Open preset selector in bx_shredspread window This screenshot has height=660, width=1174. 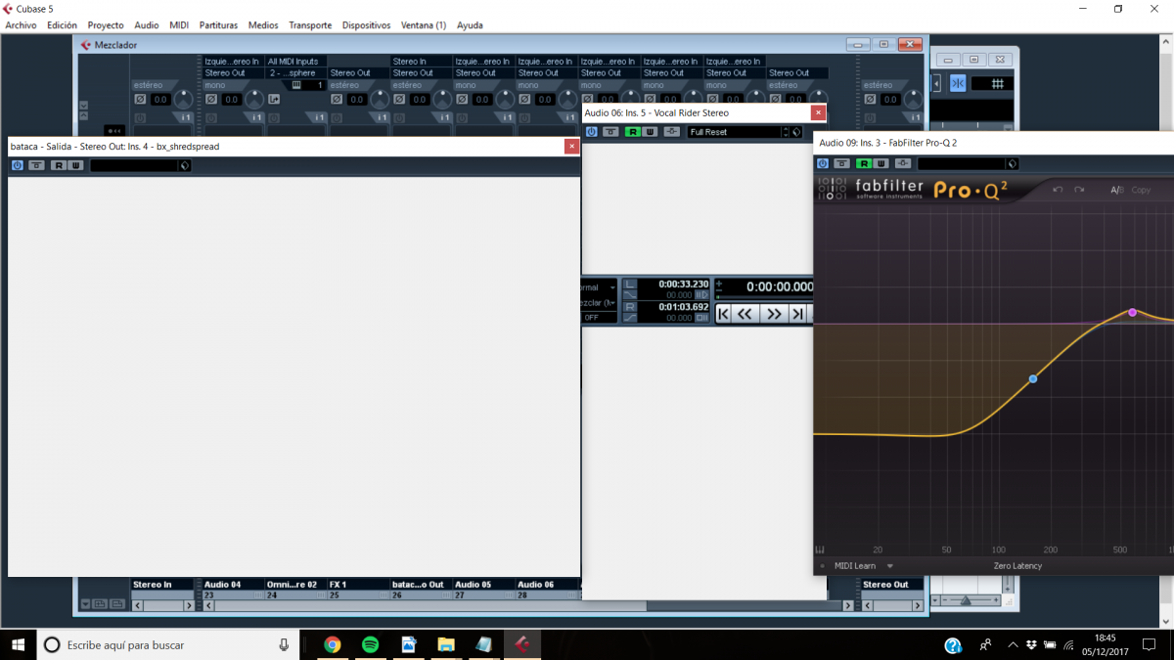[134, 165]
